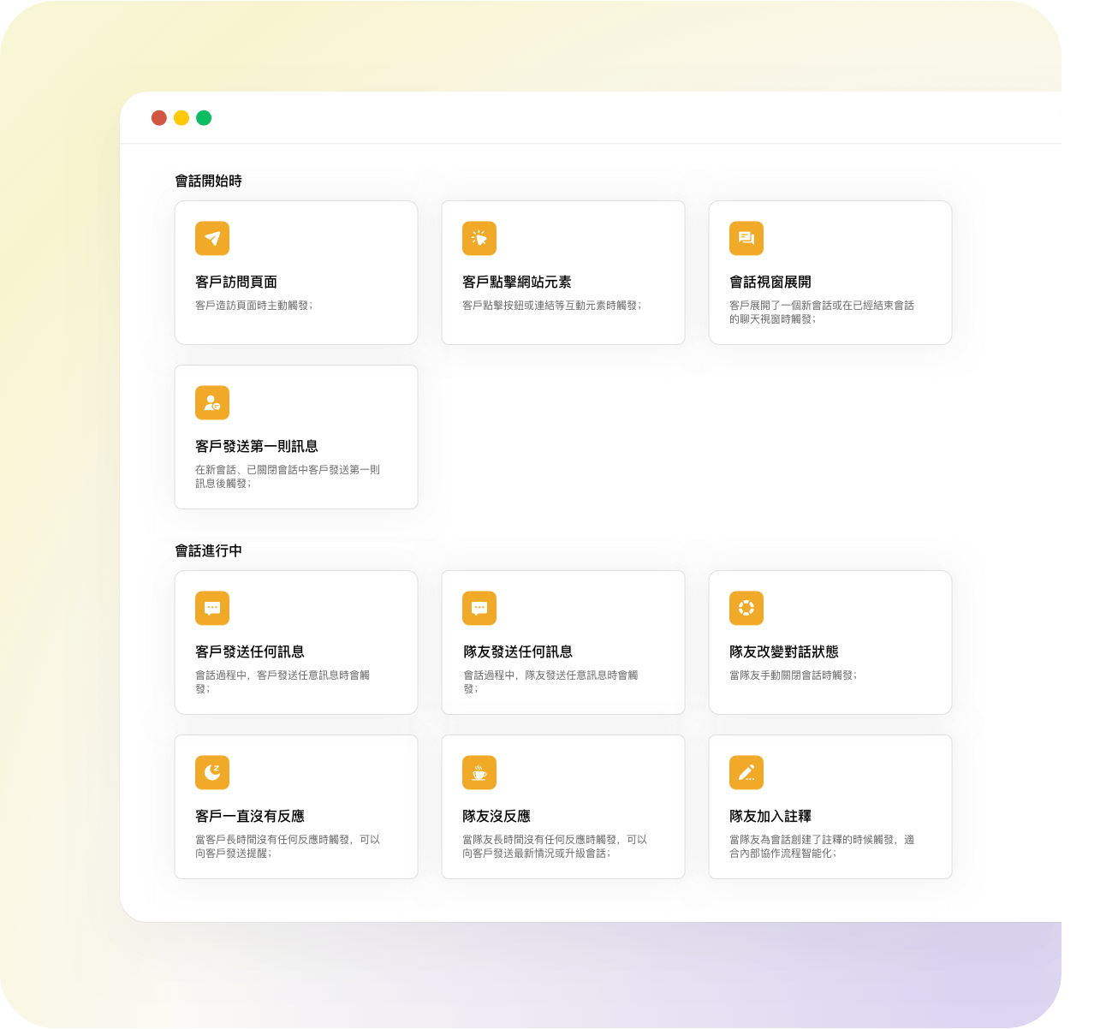This screenshot has width=1118, height=1029.
Task: Click description 當隊友手動關閉會話時觸發
Action: [794, 675]
